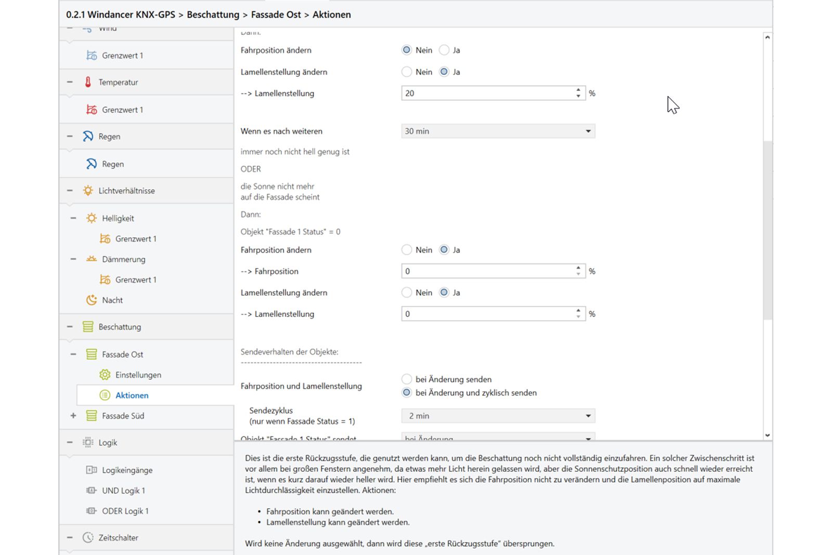The width and height of the screenshot is (832, 555).
Task: Set first Lamellenstellung ändern to Nein
Action: pyautogui.click(x=407, y=72)
